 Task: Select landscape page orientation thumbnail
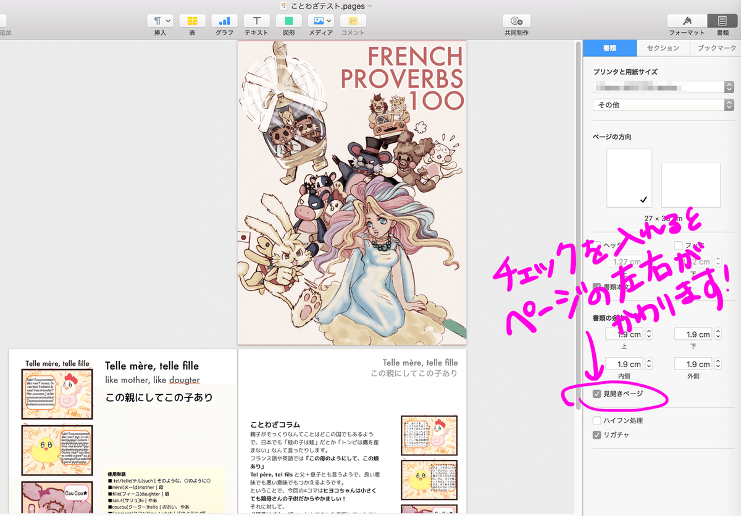pos(691,185)
